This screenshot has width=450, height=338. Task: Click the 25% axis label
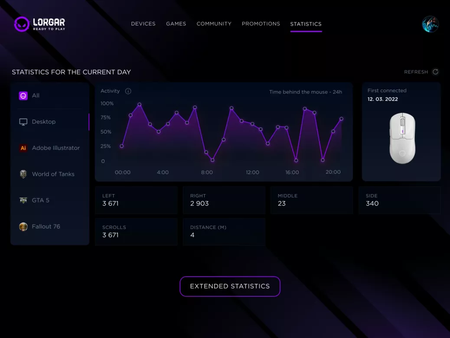[106, 146]
